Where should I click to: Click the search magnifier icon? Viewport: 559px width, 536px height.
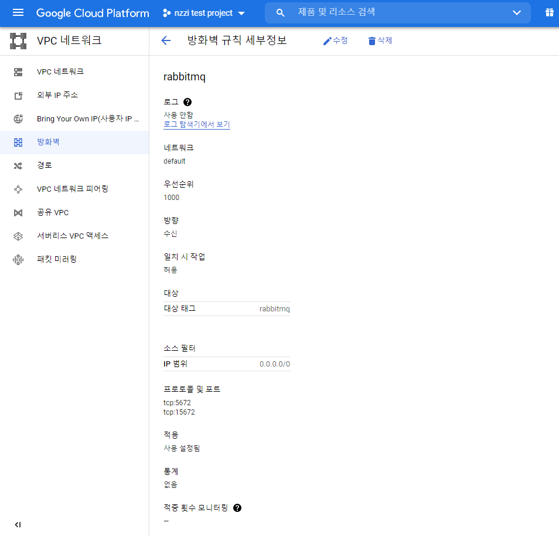281,13
